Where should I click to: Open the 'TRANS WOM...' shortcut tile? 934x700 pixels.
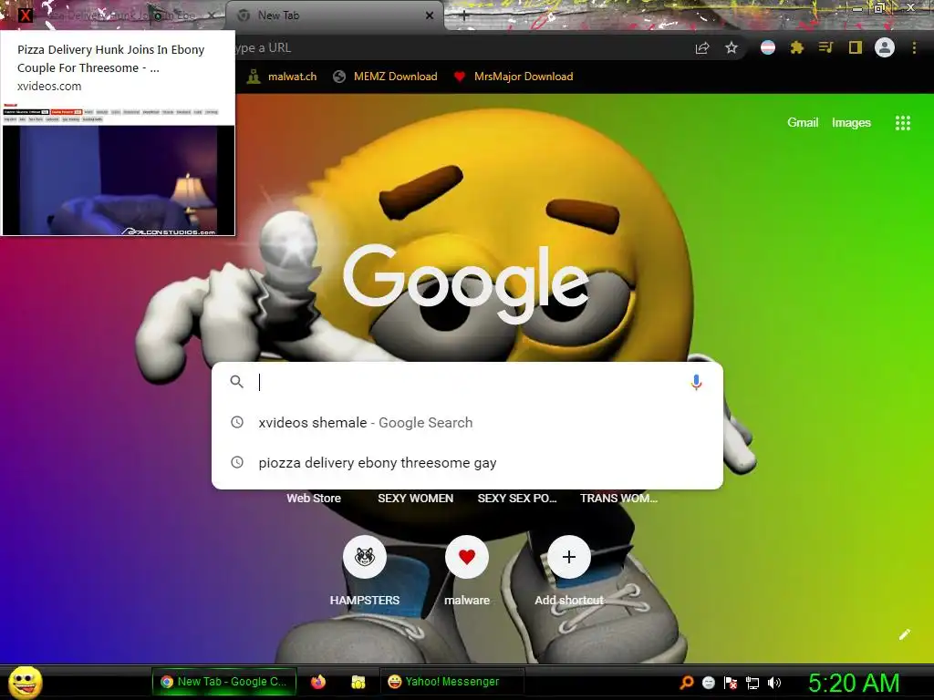619,499
